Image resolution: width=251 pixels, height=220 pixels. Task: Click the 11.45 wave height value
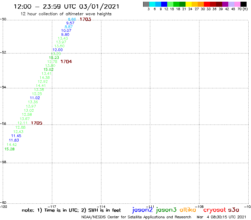tap(16, 136)
